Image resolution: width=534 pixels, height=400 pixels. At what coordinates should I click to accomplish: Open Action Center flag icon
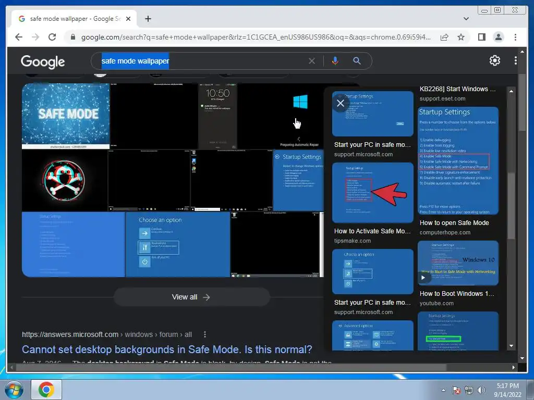[456, 390]
